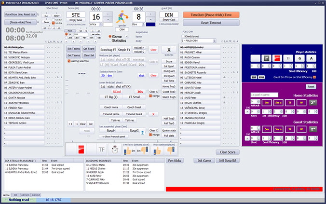Screen dimensions: 326x204
Task: Click the red X beside Timeout Guest
Action: click(153, 114)
